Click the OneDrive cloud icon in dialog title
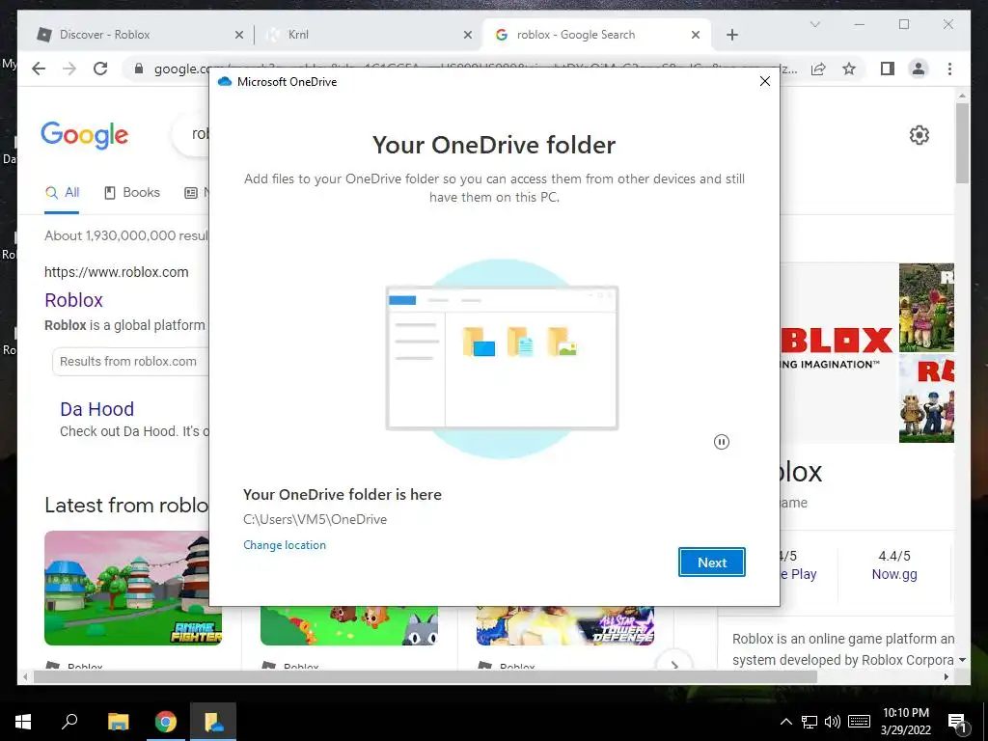The width and height of the screenshot is (988, 741). point(224,82)
